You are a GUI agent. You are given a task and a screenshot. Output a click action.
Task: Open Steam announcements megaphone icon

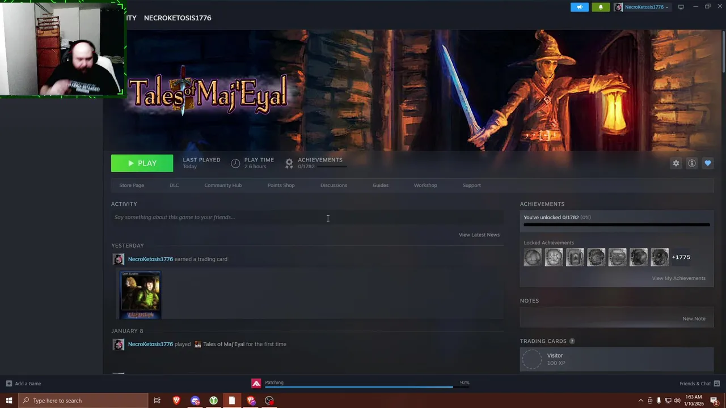[580, 7]
